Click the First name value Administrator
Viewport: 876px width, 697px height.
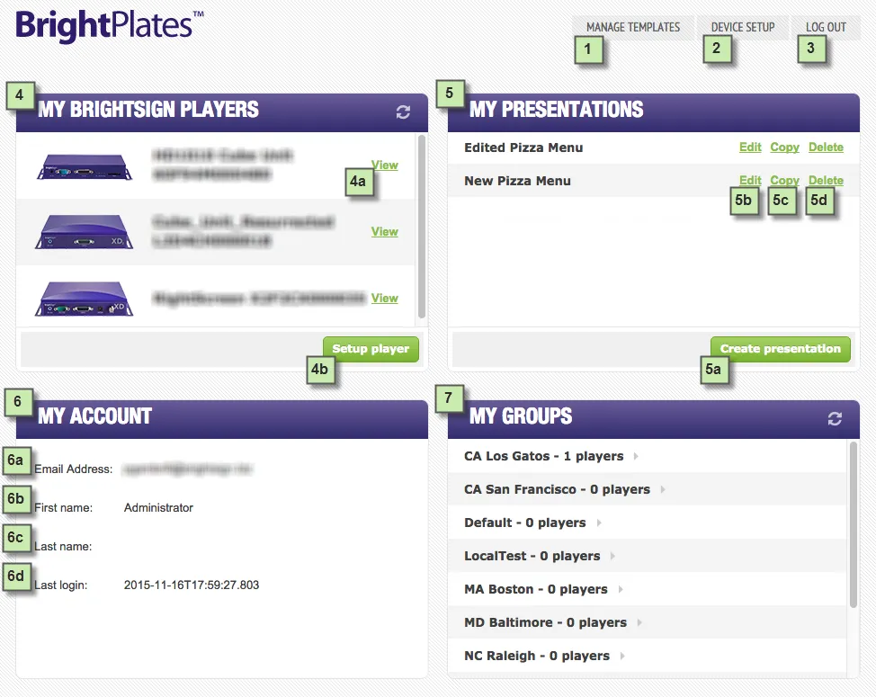(x=158, y=507)
